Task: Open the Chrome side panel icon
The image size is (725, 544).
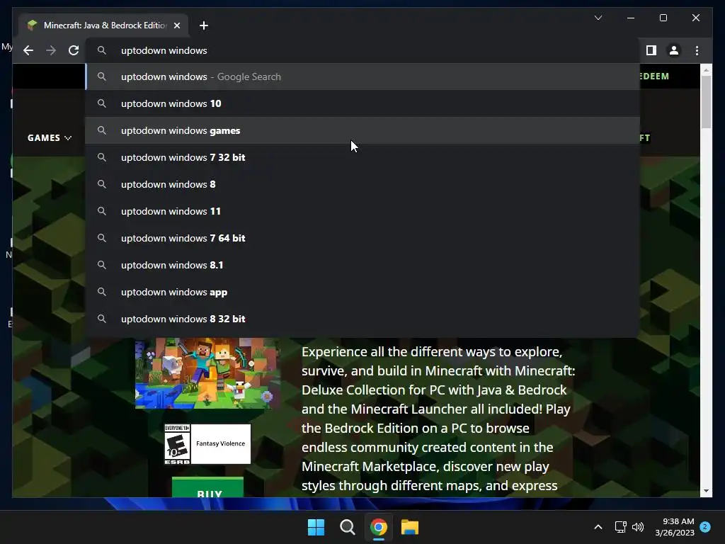Action: 651,50
